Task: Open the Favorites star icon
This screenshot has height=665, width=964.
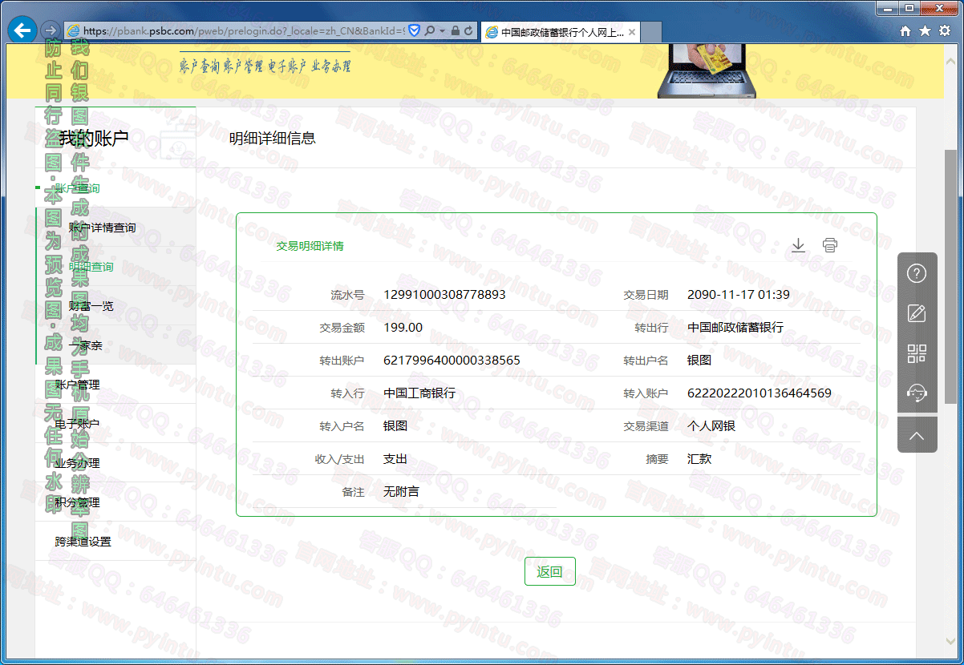Action: (925, 30)
